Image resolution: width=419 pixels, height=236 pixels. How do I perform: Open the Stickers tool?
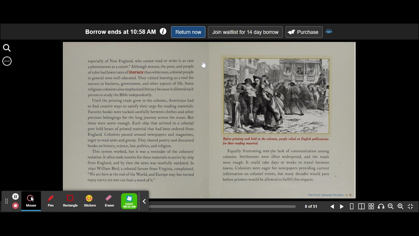(x=90, y=201)
